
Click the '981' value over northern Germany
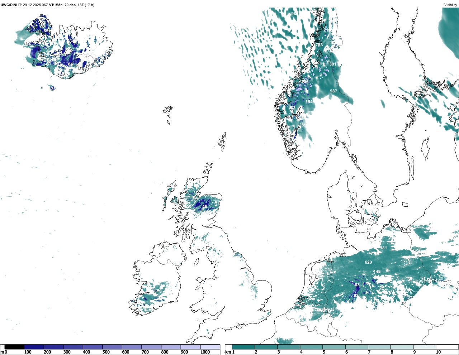pos(383,248)
